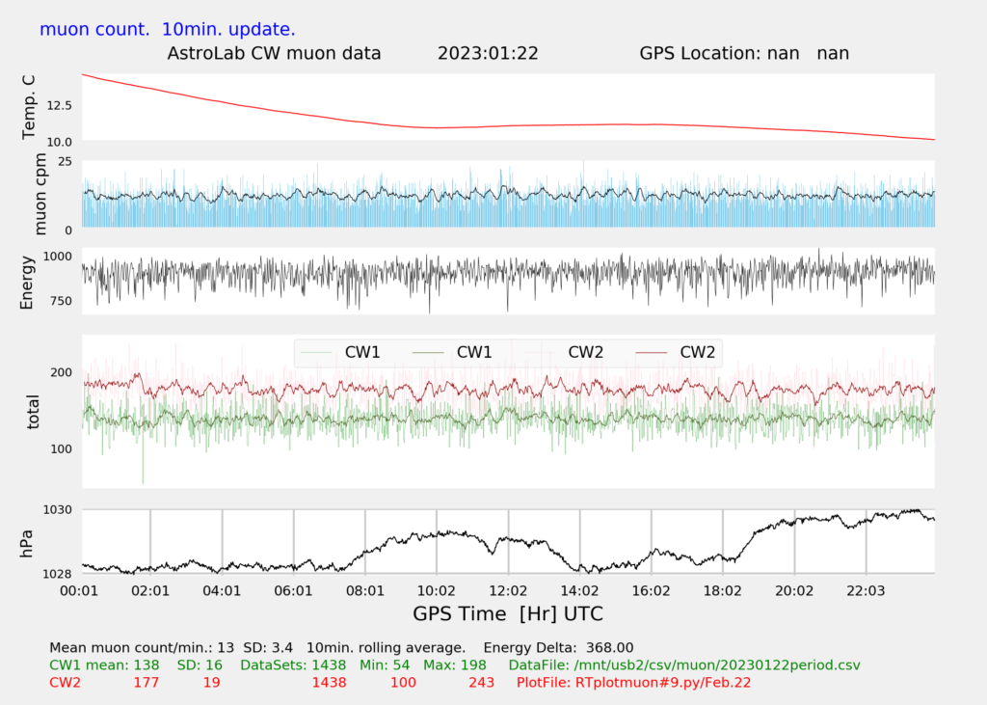This screenshot has height=705, width=987.
Task: Click the 18:02 time tick label
Action: click(723, 591)
